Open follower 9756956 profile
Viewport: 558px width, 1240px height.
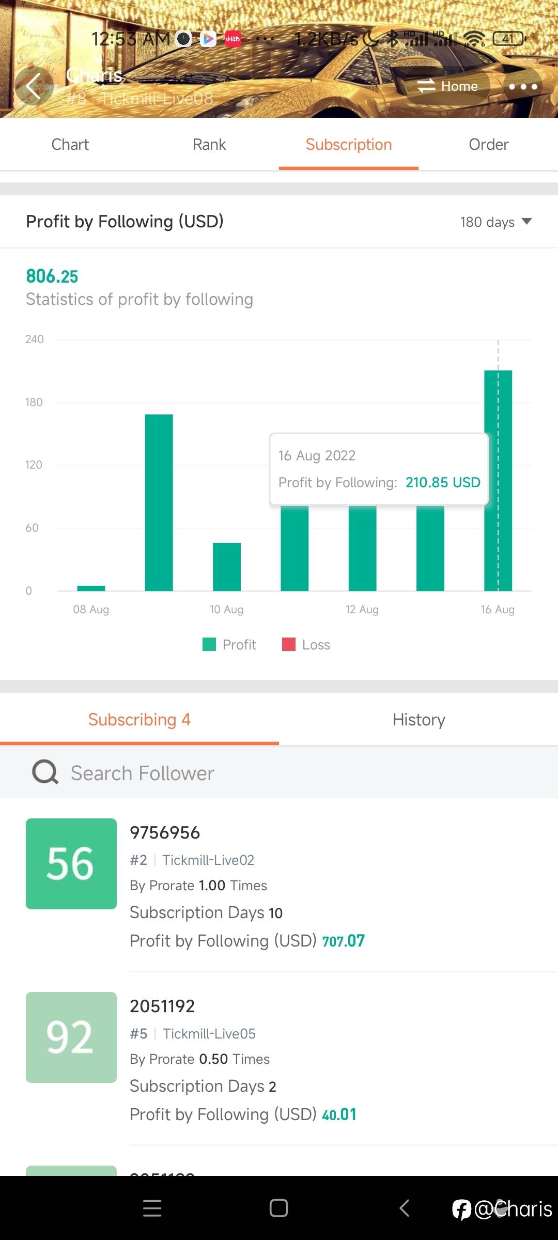click(x=165, y=833)
